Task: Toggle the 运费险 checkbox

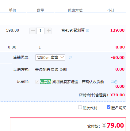Action: (37, 82)
